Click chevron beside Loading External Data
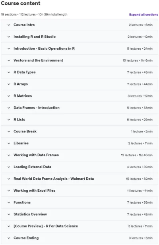Viewport: 159px width, 245px height. 9,167
